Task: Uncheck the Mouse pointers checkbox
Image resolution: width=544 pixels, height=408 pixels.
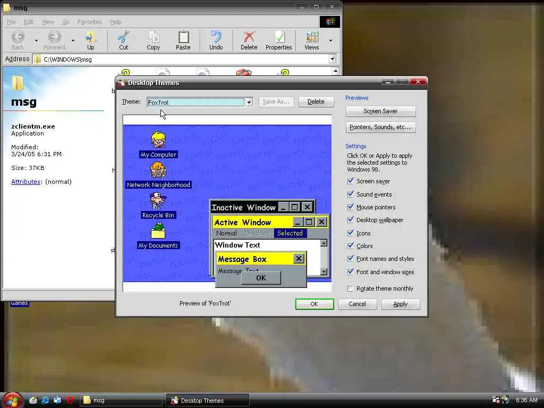Action: (x=351, y=207)
